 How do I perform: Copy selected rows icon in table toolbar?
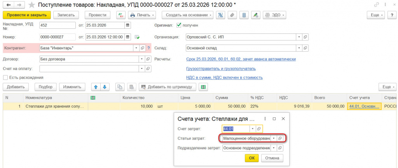(120, 87)
